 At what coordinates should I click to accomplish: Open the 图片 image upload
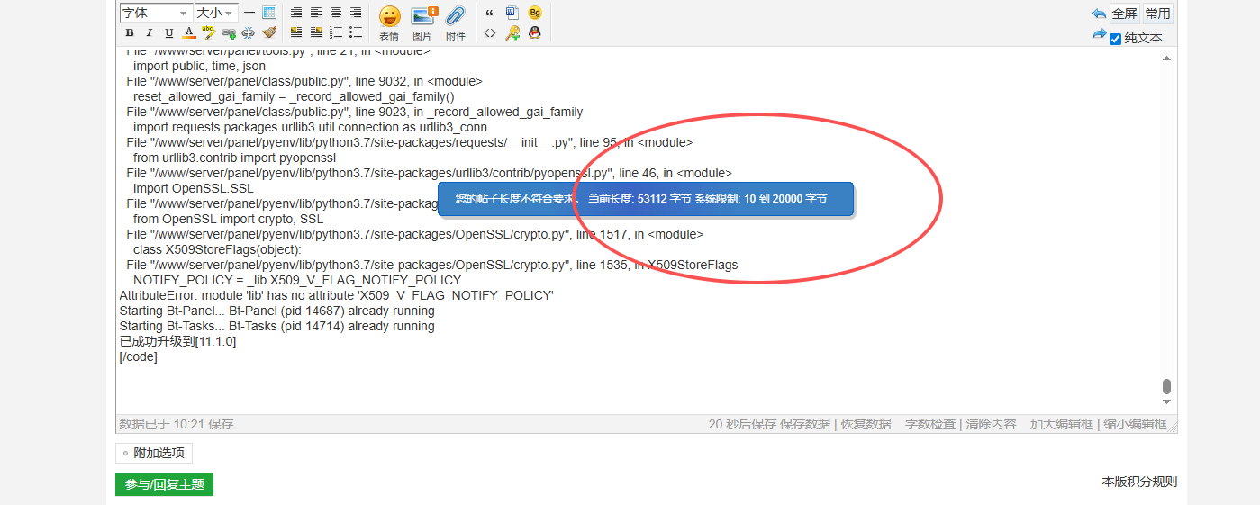coord(423,23)
